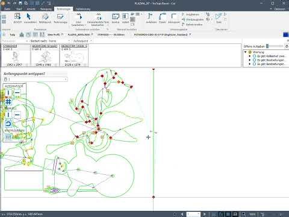Switch to the Start ribbon tab

coord(19,9)
